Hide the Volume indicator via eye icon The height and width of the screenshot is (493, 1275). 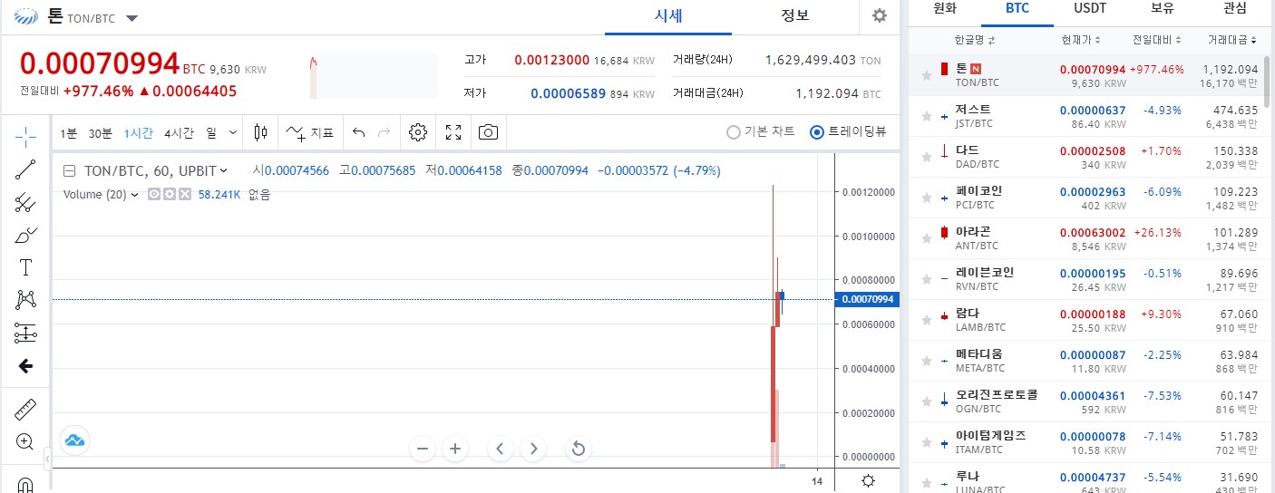[153, 194]
